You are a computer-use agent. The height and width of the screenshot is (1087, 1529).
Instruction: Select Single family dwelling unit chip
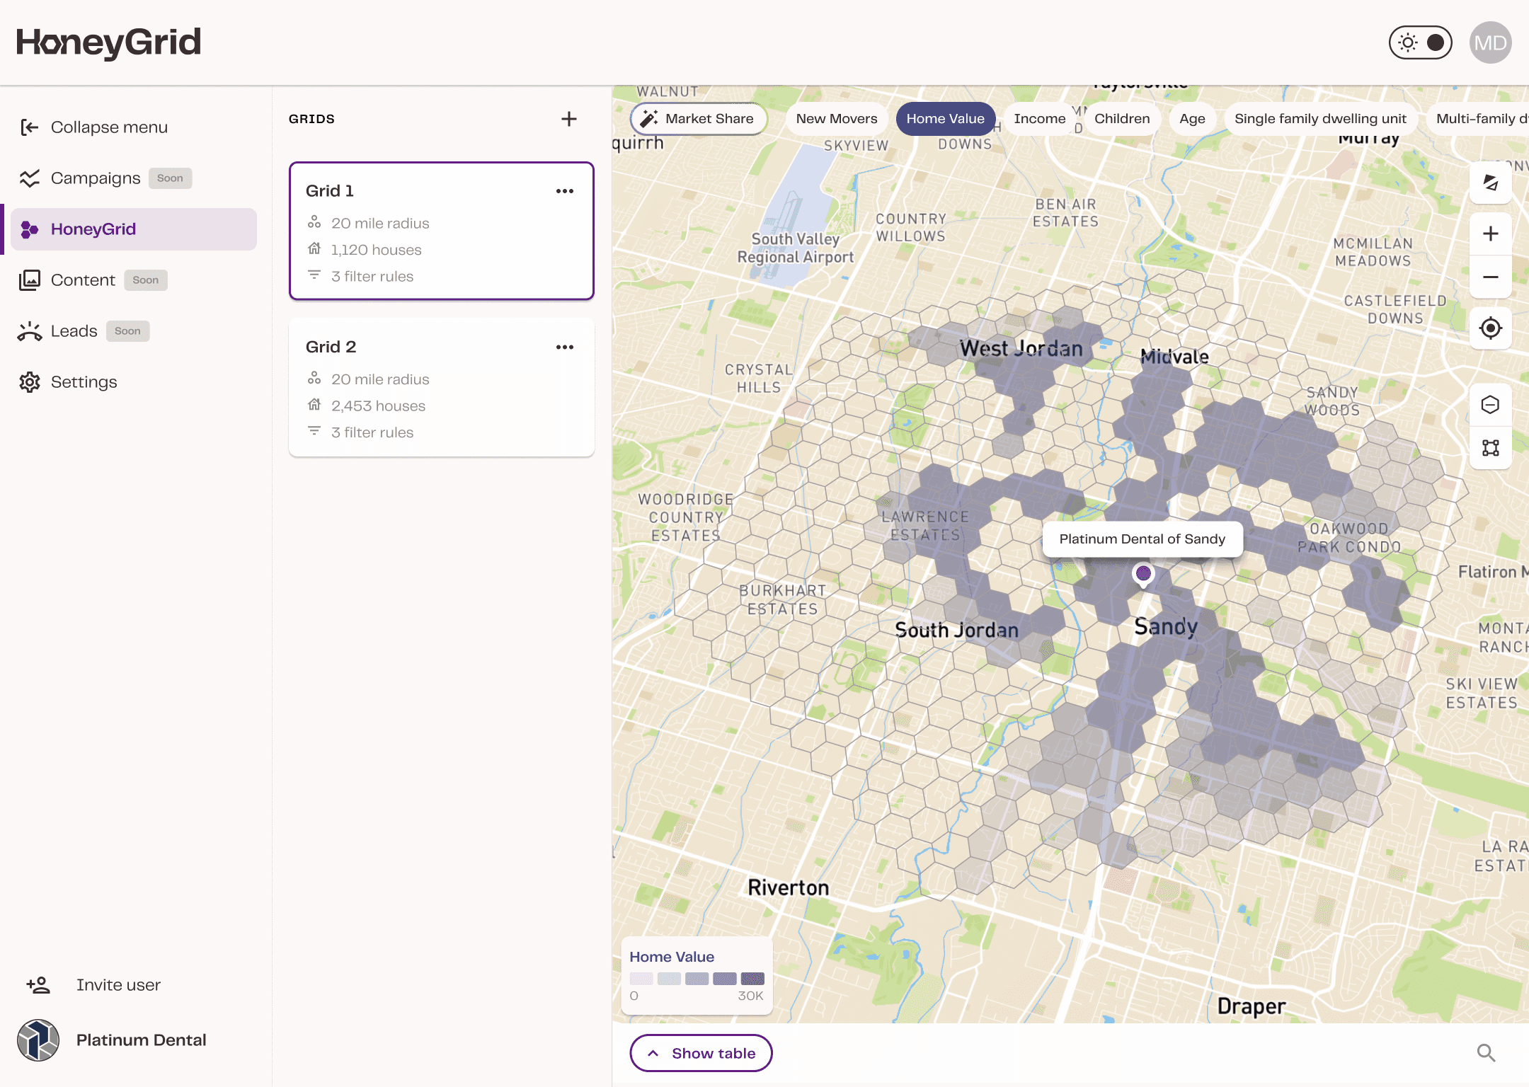[1320, 119]
